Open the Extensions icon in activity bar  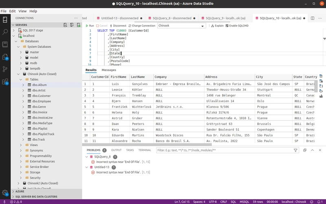click(5, 82)
